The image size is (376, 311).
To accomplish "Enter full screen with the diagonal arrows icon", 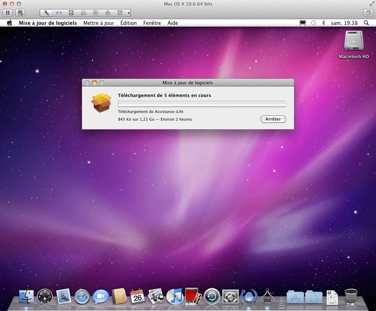I will (372, 4).
